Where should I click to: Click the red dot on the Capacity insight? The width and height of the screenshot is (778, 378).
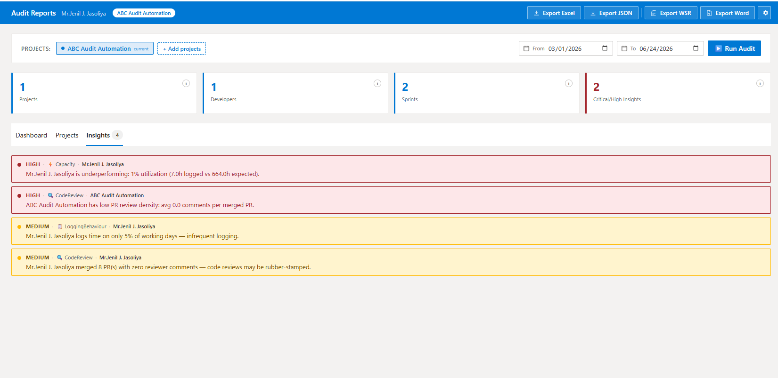tap(19, 165)
